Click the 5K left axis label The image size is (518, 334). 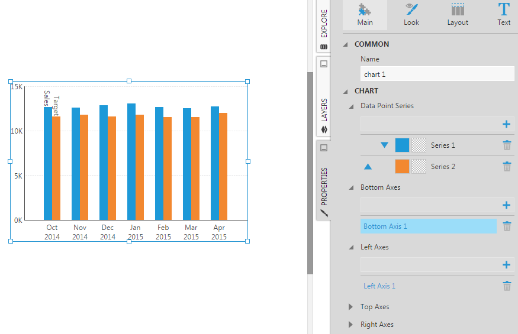point(18,176)
